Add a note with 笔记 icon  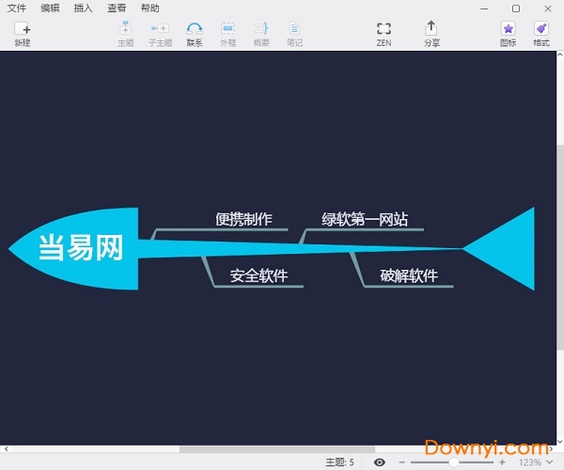(294, 34)
